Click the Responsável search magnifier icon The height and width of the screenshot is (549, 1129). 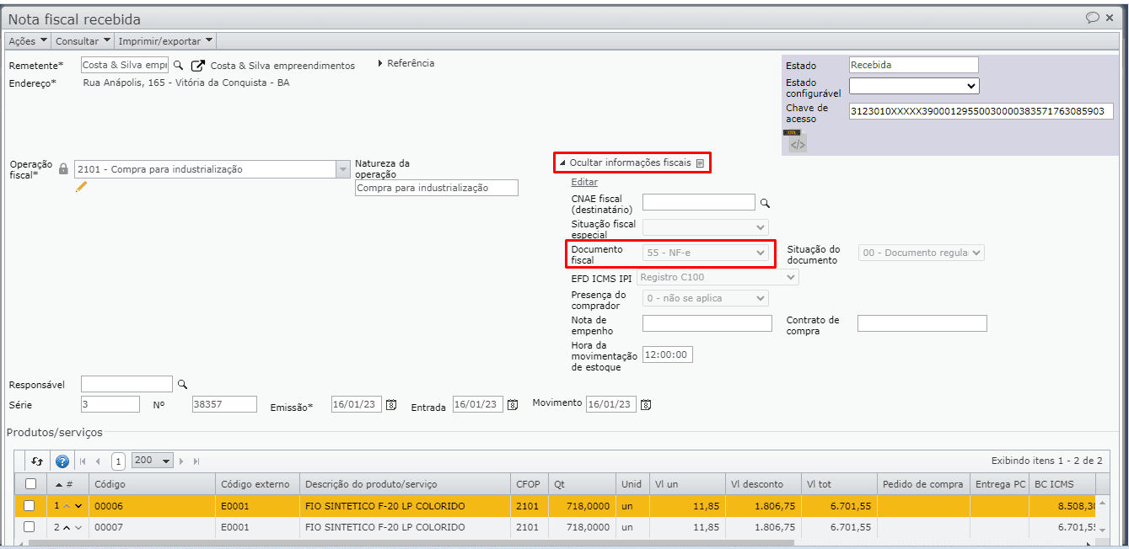(182, 384)
